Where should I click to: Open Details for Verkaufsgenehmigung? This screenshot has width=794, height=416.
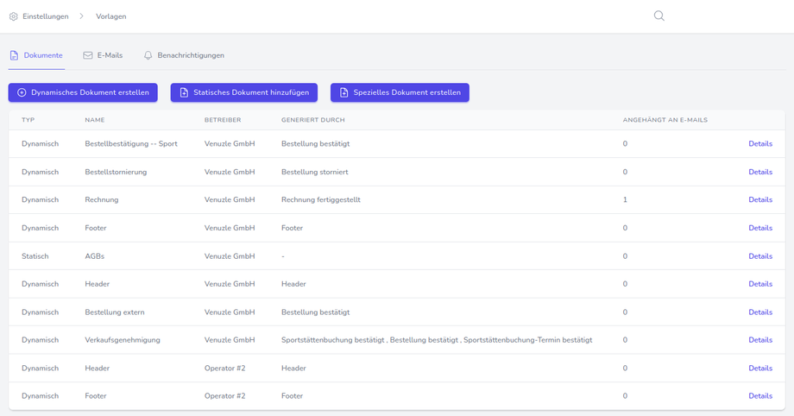tap(759, 340)
